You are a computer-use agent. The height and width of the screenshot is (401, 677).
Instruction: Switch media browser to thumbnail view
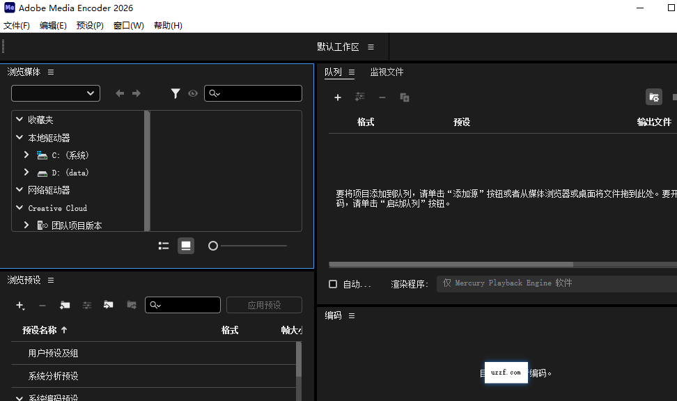(x=186, y=246)
